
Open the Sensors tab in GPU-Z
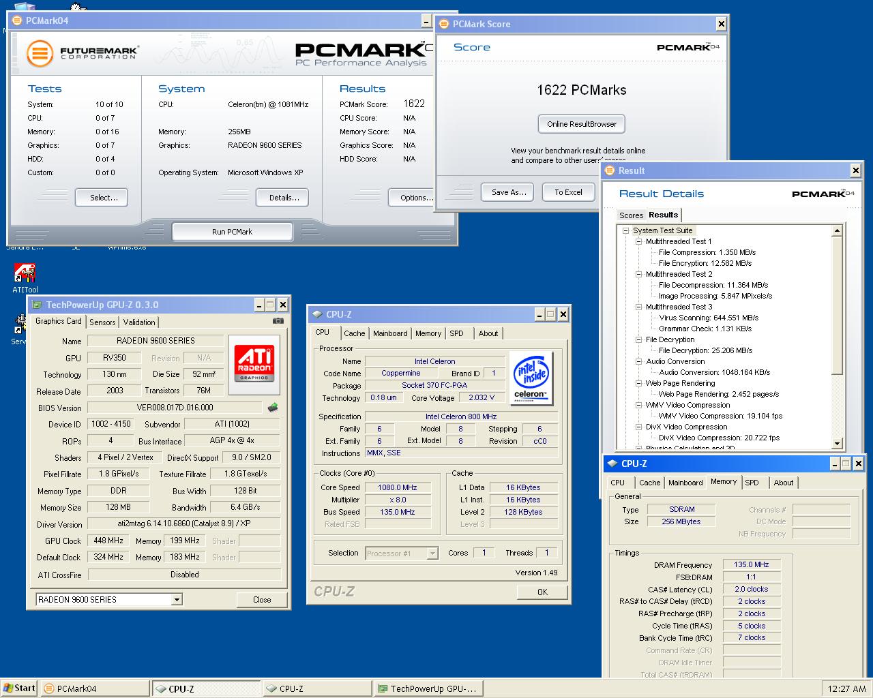tap(102, 322)
